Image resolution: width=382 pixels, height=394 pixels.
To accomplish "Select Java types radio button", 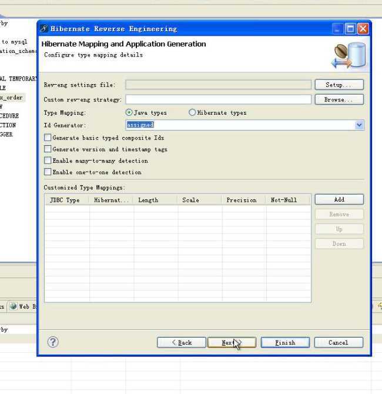I will point(129,112).
